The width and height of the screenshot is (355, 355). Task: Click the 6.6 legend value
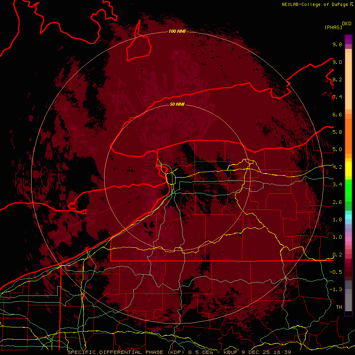pos(337,114)
